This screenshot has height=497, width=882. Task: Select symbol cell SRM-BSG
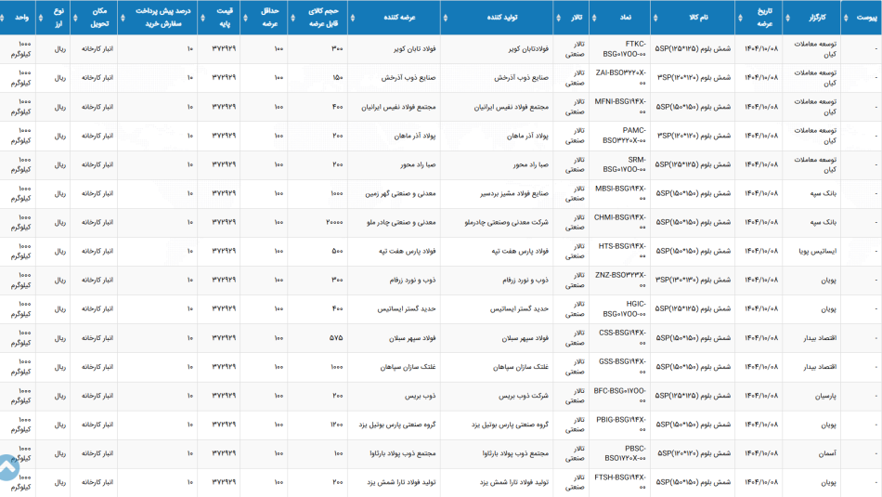pos(624,164)
